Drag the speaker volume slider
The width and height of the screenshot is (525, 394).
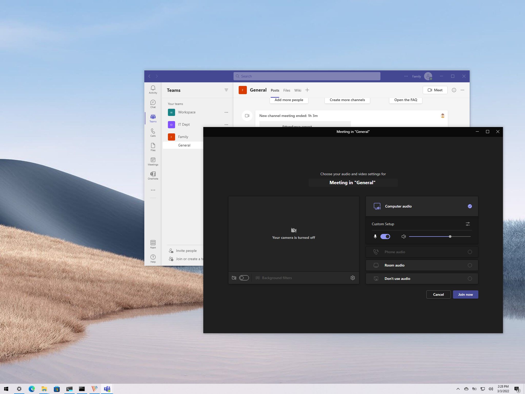(450, 236)
